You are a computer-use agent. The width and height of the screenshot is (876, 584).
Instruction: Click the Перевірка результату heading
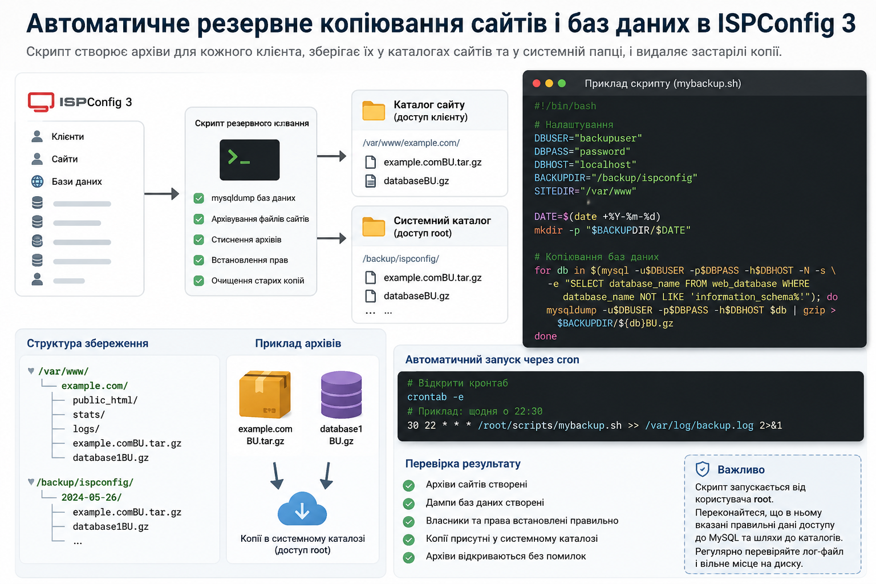[463, 464]
